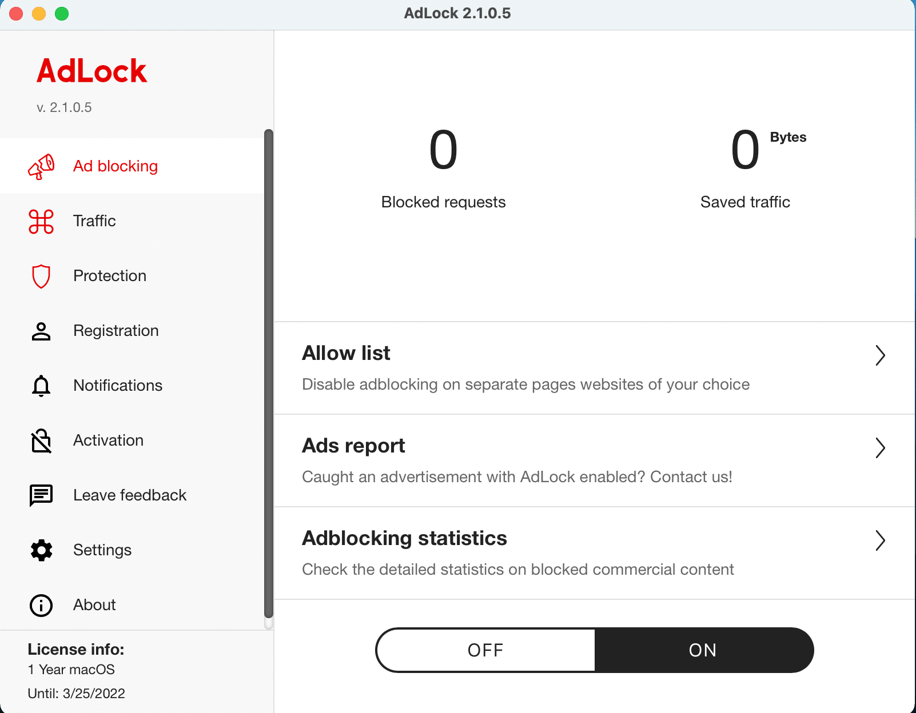Expand Allow list with chevron arrow
Viewport: 916px width, 713px height.
coord(880,355)
